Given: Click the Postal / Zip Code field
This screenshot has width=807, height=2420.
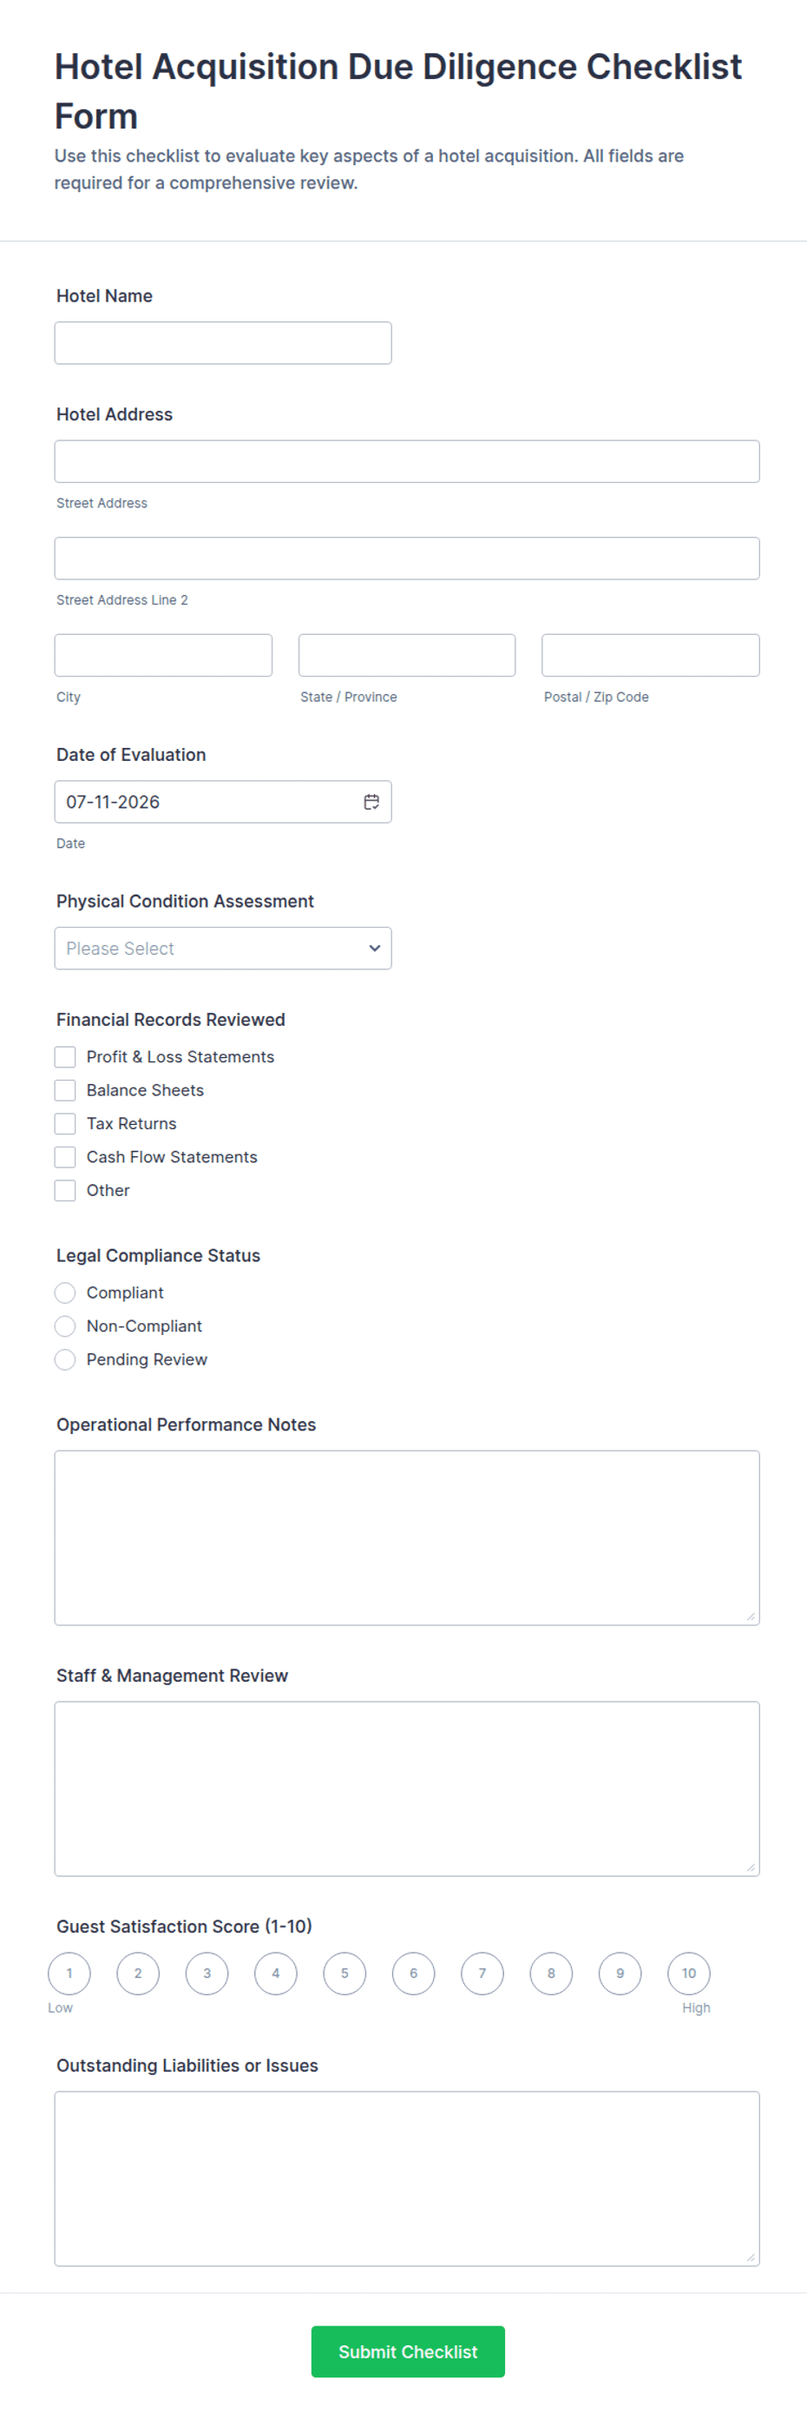Looking at the screenshot, I should [x=650, y=655].
